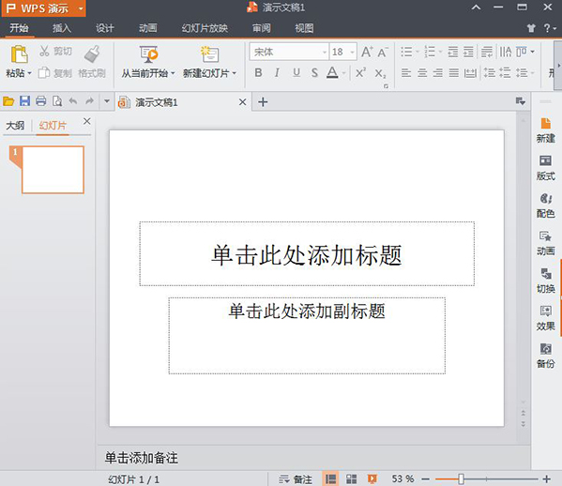
Task: Open the Review (审阅) ribbon tab
Action: 261,28
